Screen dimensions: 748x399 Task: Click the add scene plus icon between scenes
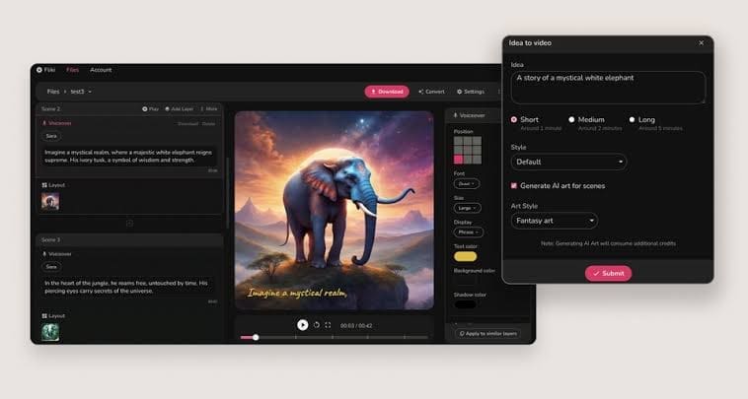pyautogui.click(x=129, y=223)
